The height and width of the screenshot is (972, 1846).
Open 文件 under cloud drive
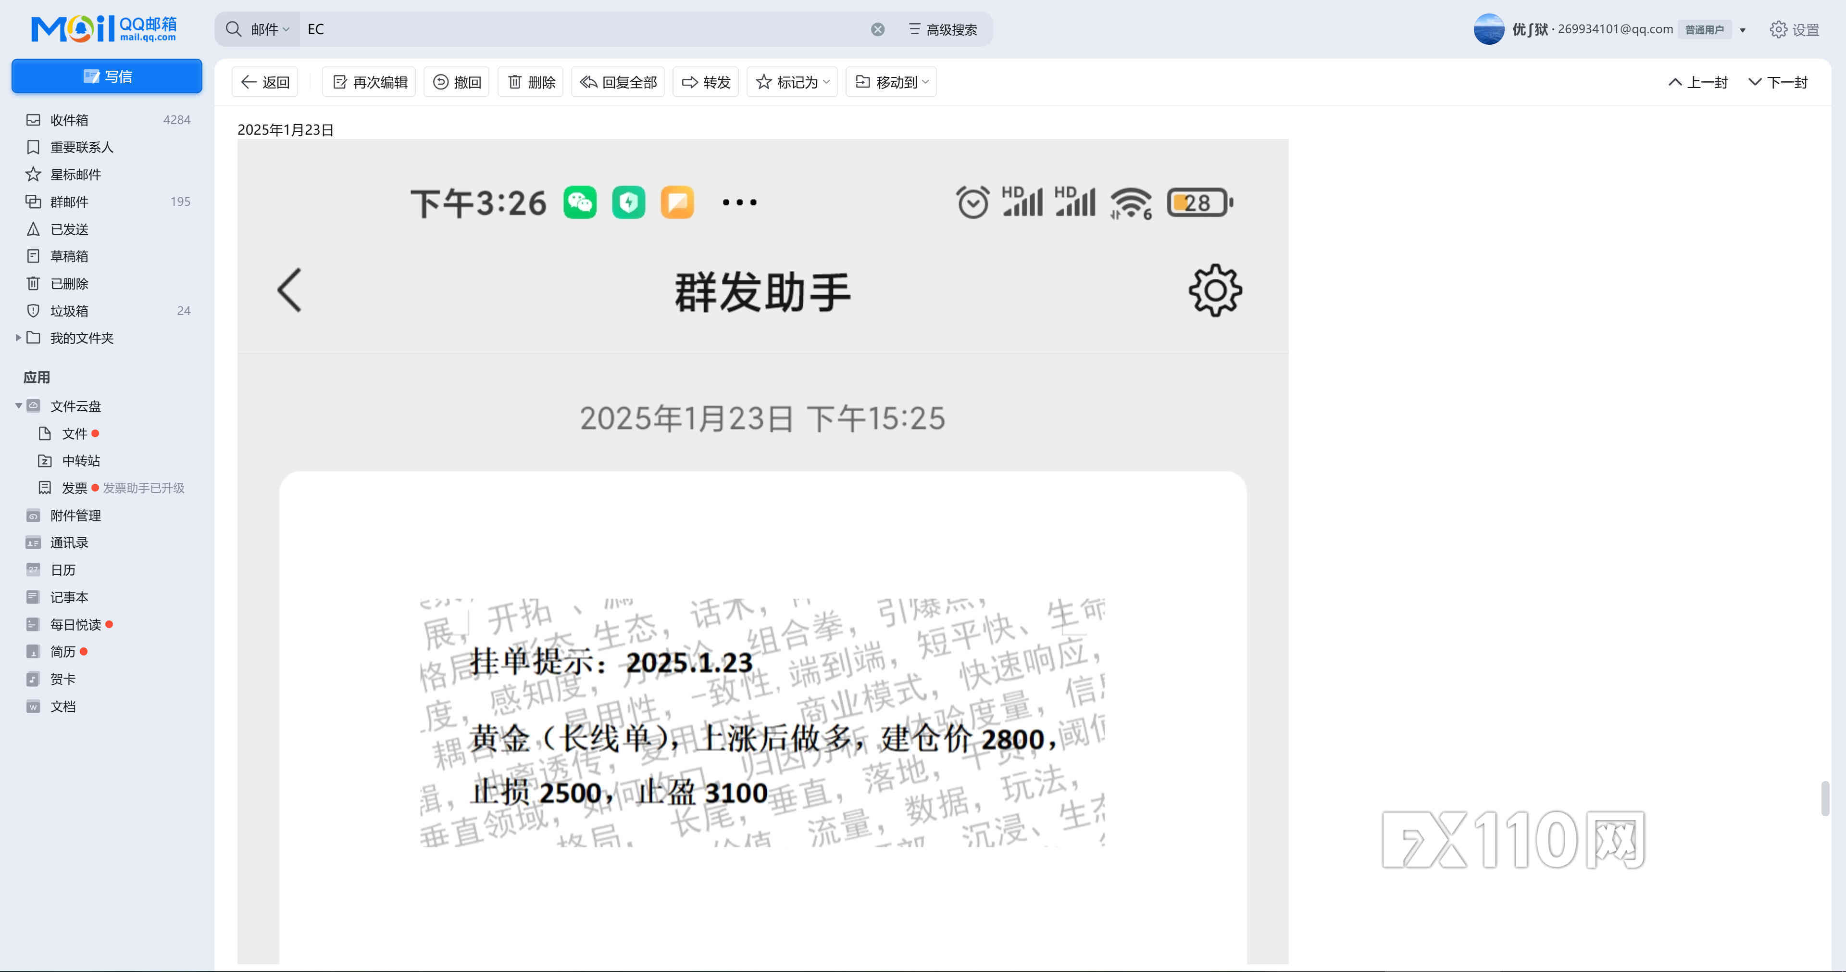point(74,433)
